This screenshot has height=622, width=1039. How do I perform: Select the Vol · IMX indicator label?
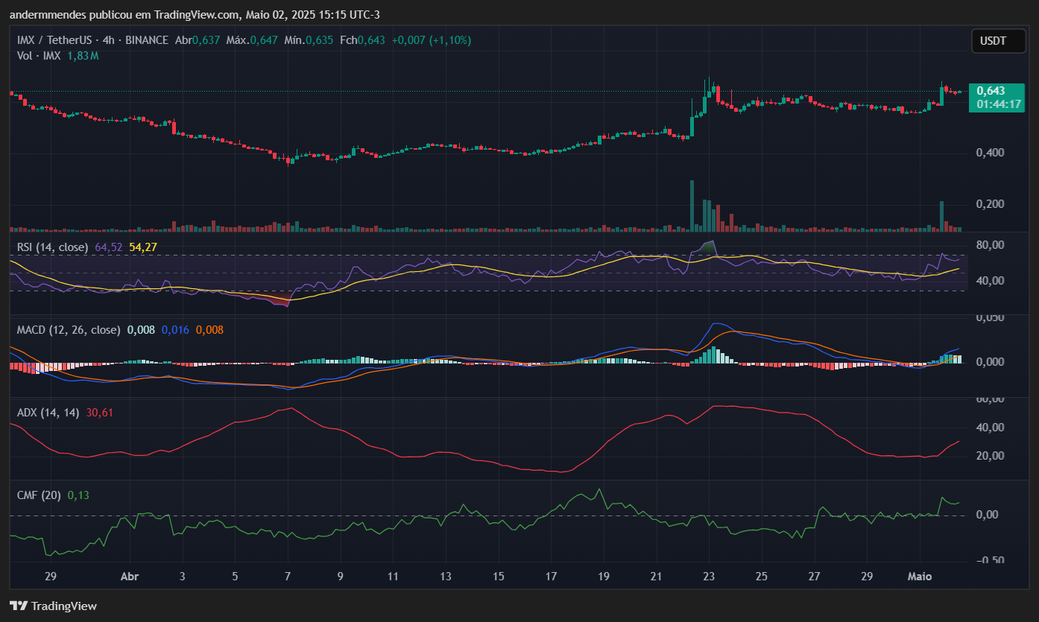tap(40, 55)
